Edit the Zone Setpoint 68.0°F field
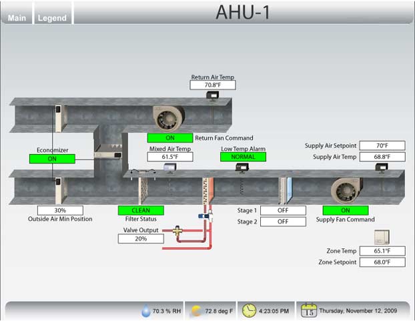 [382, 262]
